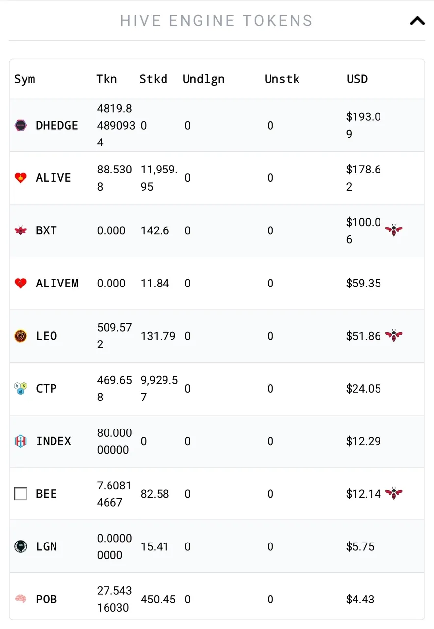
Task: Click the bee icon next to LEO's $51.86
Action: click(x=393, y=336)
